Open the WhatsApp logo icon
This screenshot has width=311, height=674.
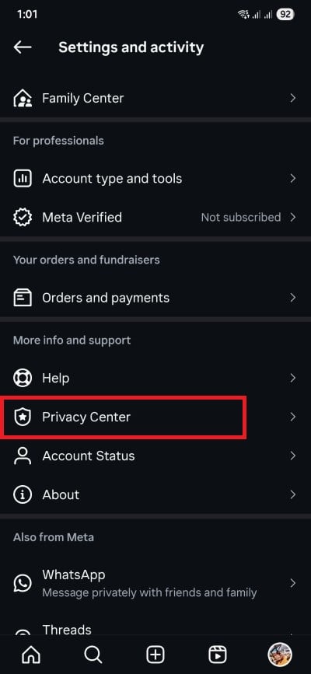[x=23, y=583]
